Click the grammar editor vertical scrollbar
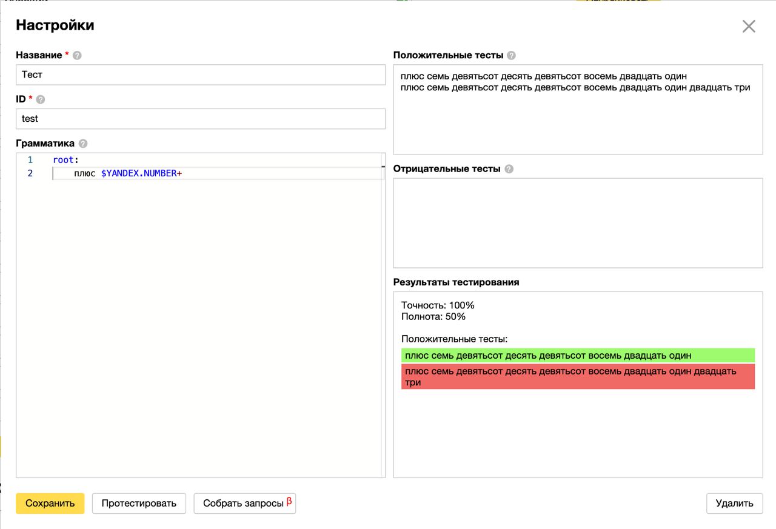The width and height of the screenshot is (776, 529). tap(383, 315)
